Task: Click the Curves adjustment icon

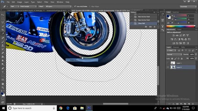Action: click(x=181, y=35)
